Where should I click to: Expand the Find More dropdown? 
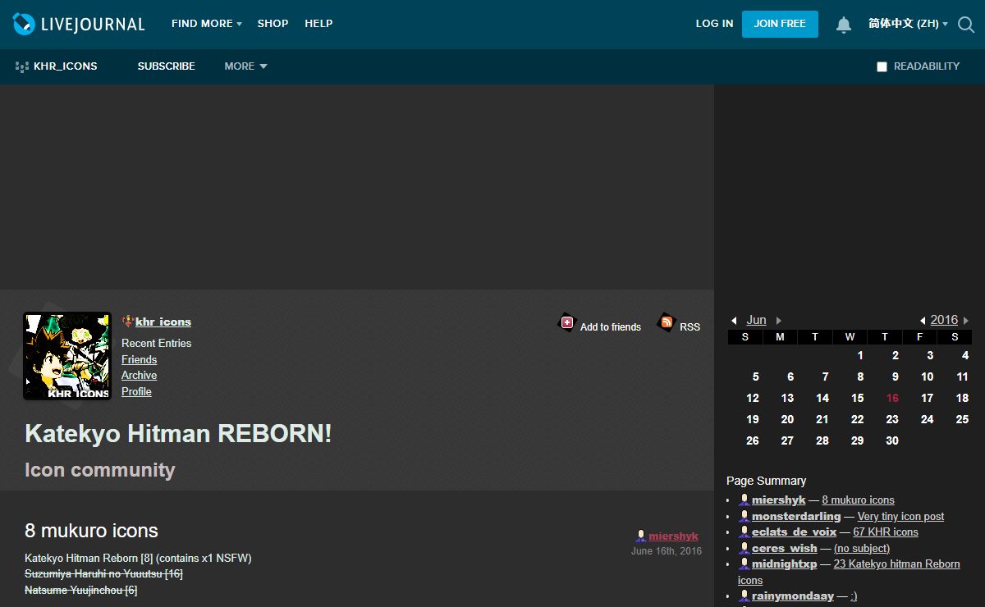(206, 24)
